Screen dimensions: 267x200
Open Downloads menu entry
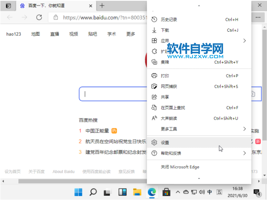click(x=199, y=30)
